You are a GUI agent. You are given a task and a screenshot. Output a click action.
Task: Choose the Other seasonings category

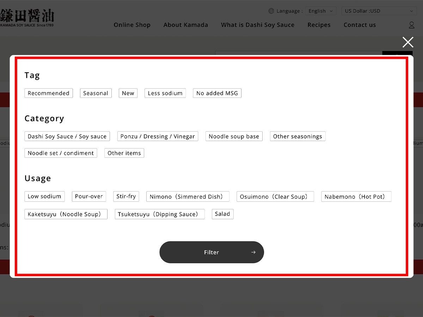click(x=298, y=136)
